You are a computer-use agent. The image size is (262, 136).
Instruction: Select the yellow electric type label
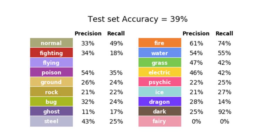pyautogui.click(x=159, y=73)
